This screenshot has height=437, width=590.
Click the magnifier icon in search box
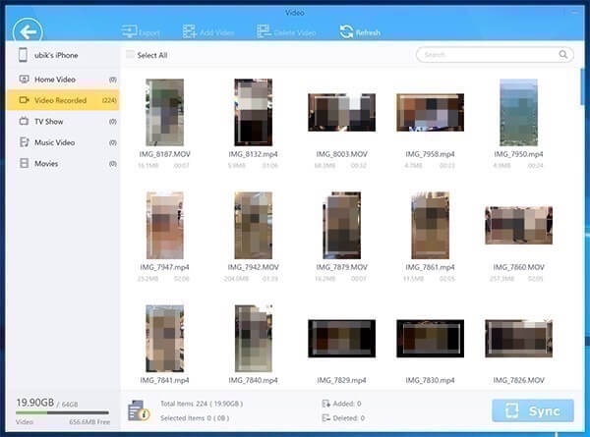564,55
